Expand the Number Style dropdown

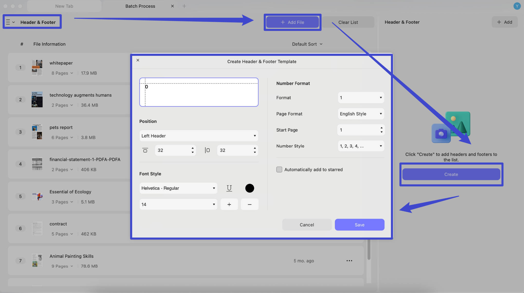coord(361,146)
